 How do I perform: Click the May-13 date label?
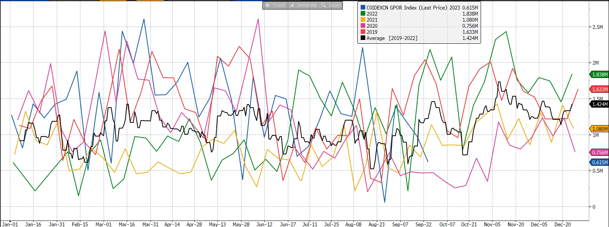click(x=217, y=224)
